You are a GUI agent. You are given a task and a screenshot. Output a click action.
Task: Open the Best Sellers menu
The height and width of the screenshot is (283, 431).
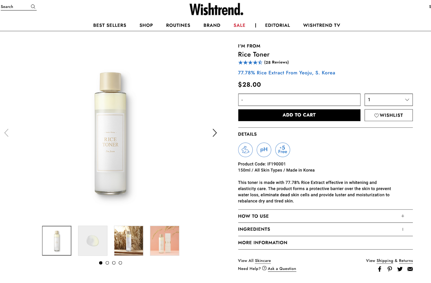tap(110, 25)
